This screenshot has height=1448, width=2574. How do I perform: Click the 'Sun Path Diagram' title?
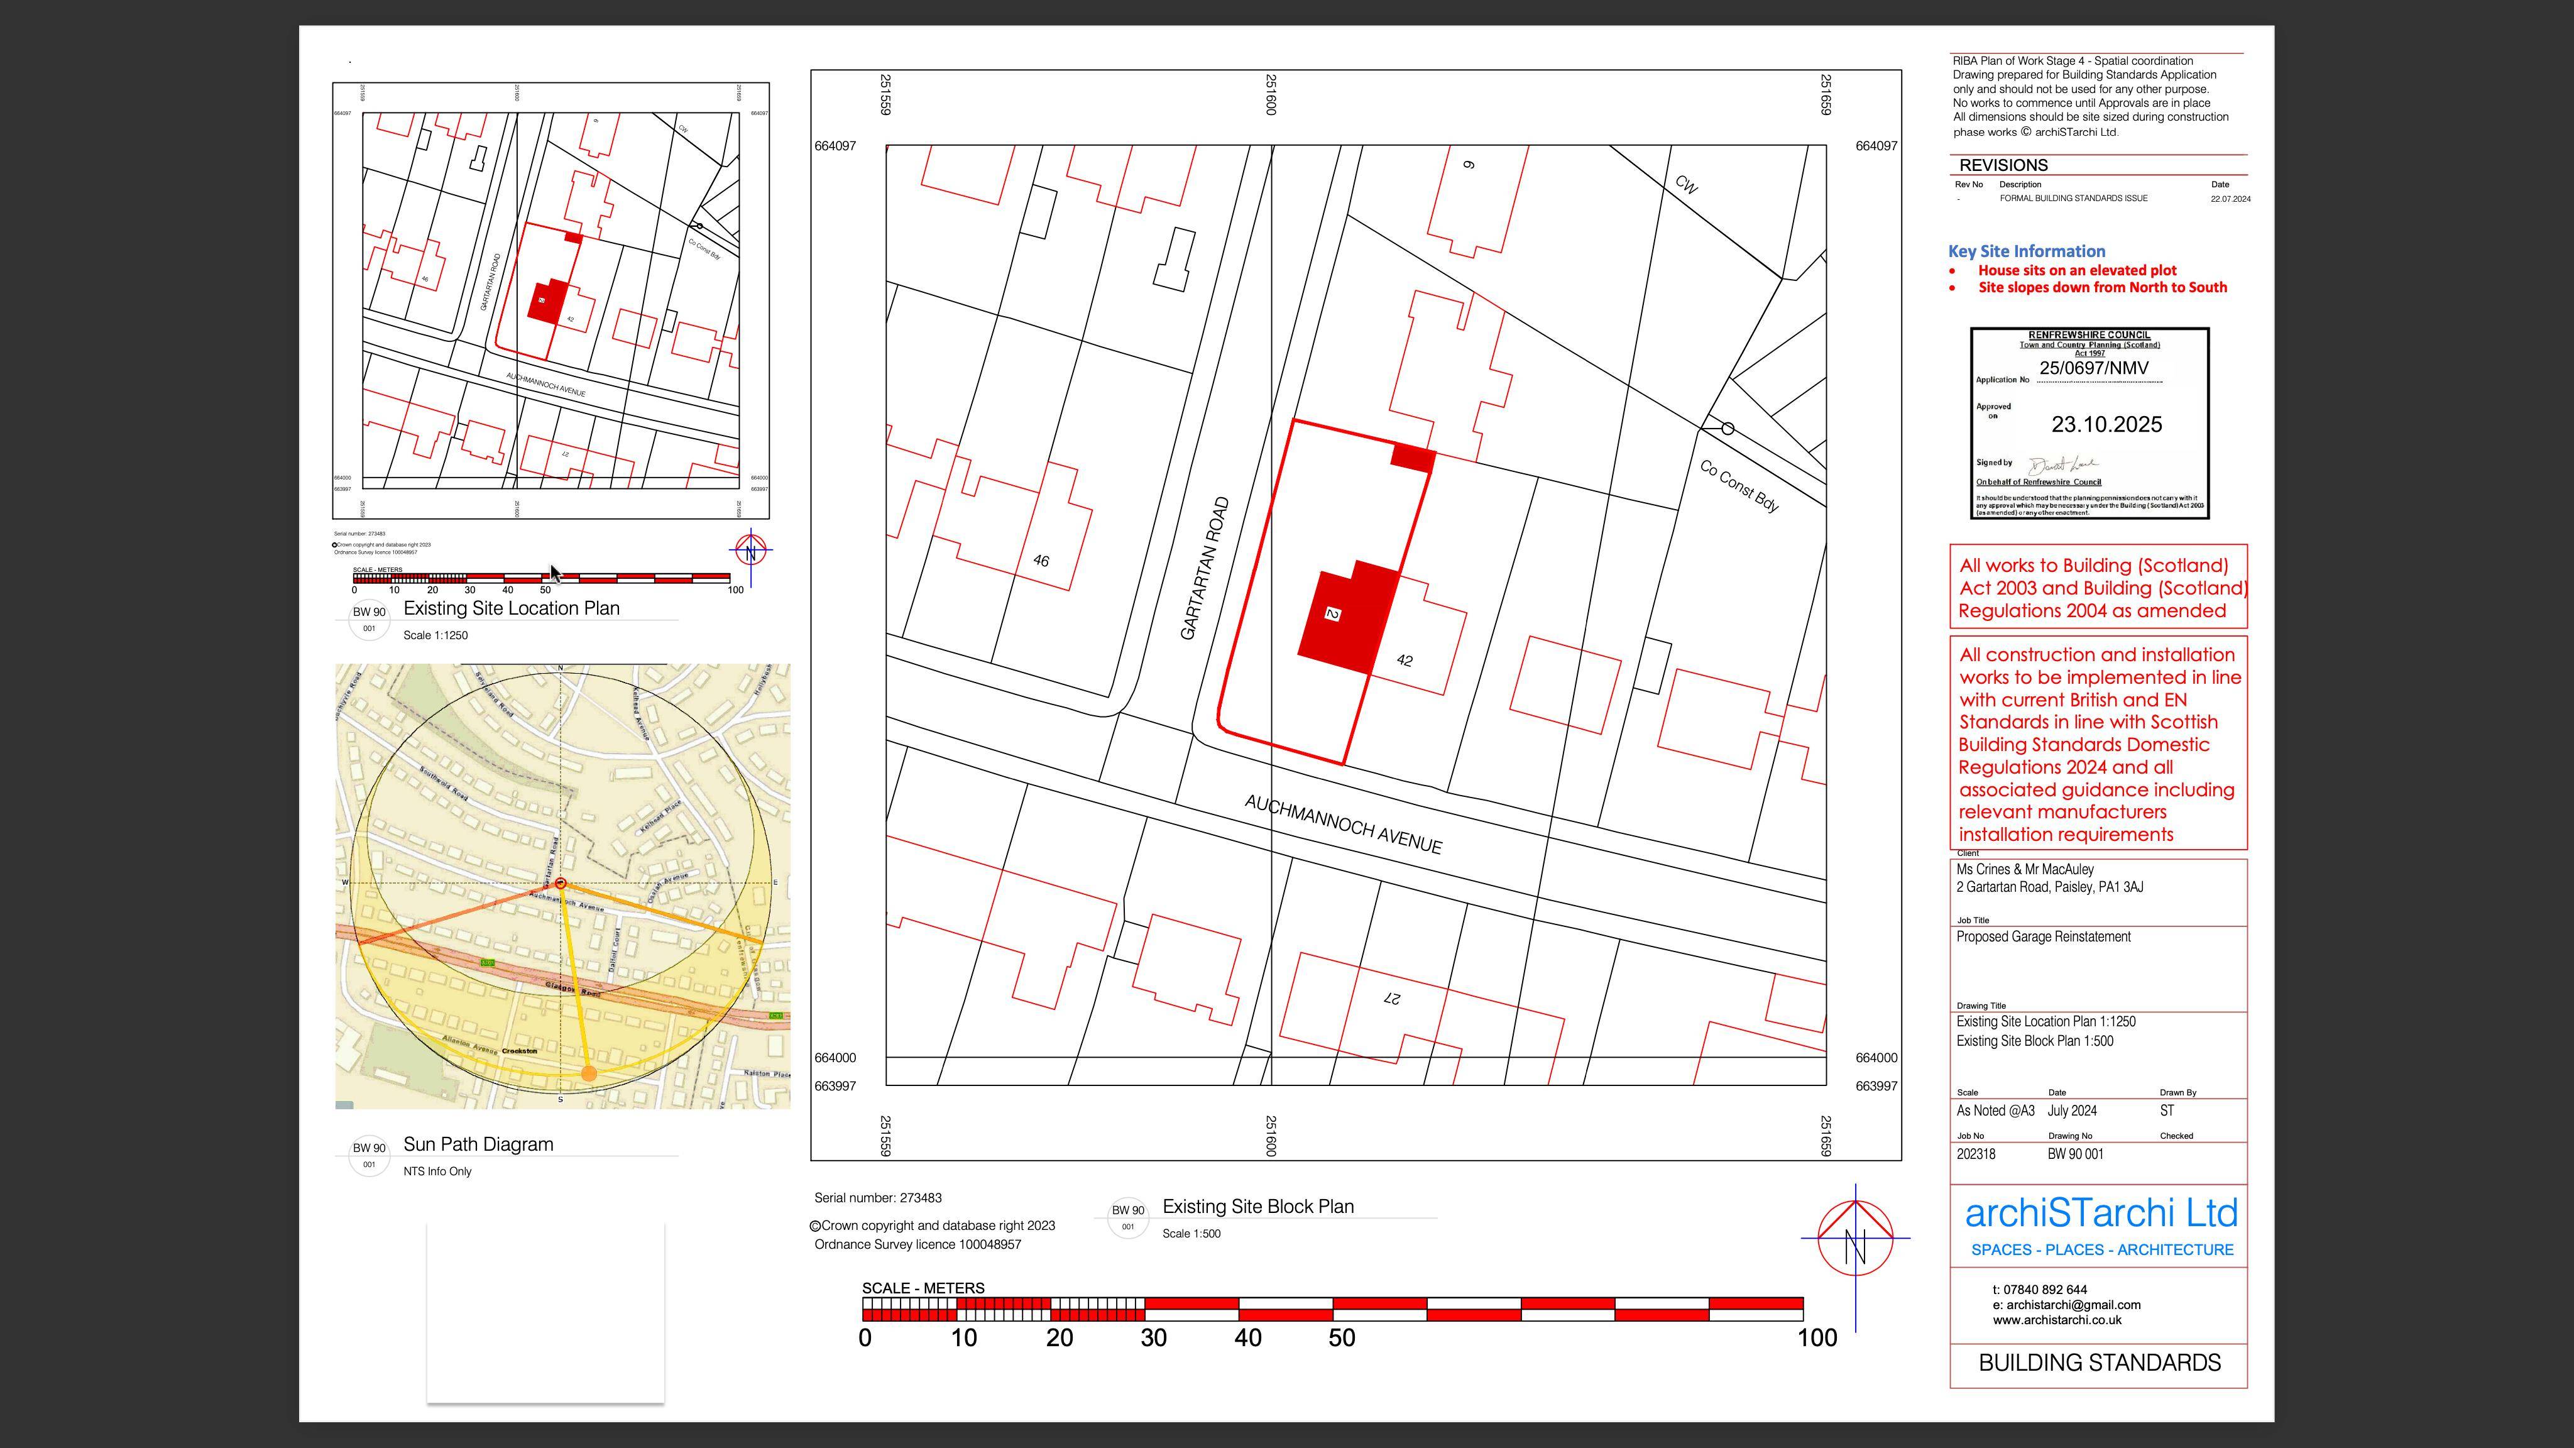[479, 1144]
